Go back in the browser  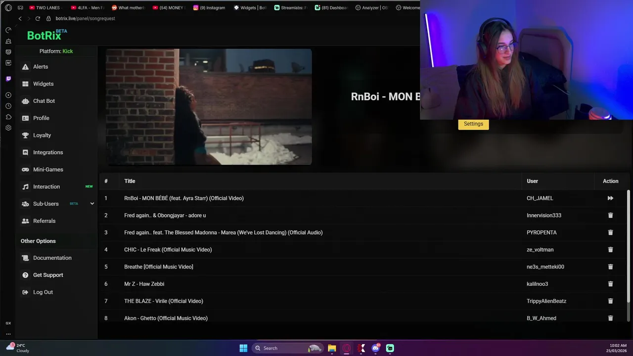(x=20, y=18)
